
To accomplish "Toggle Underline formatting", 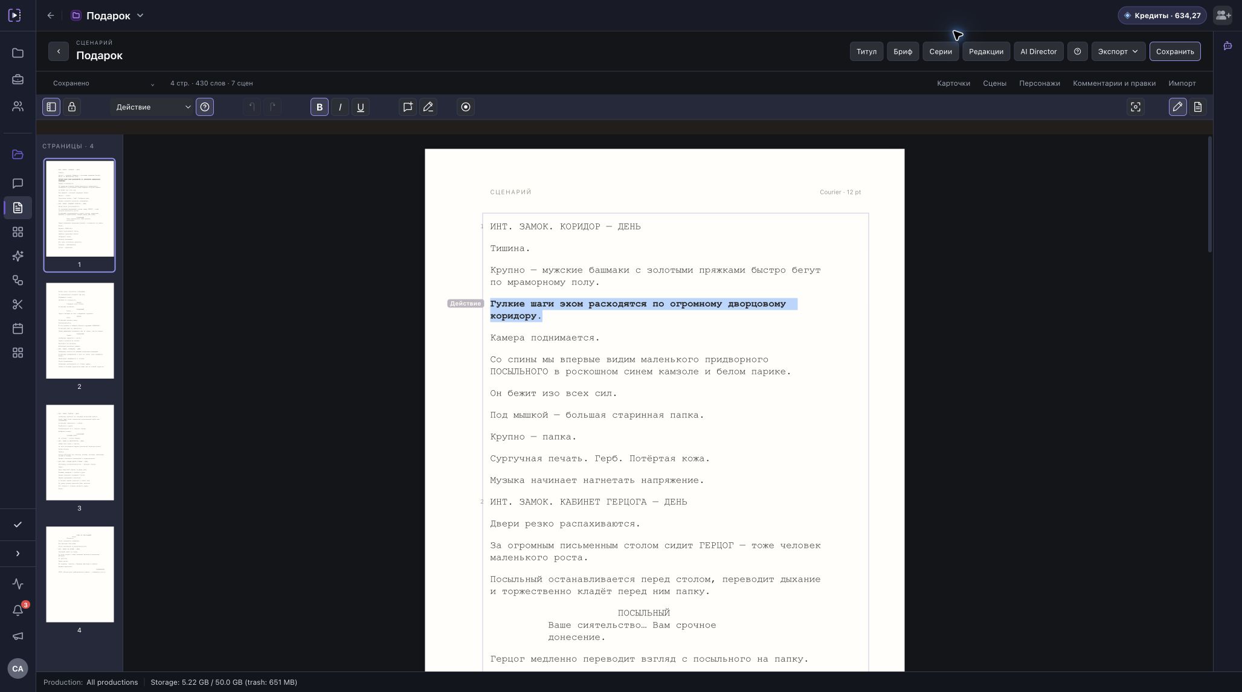I will pyautogui.click(x=361, y=107).
